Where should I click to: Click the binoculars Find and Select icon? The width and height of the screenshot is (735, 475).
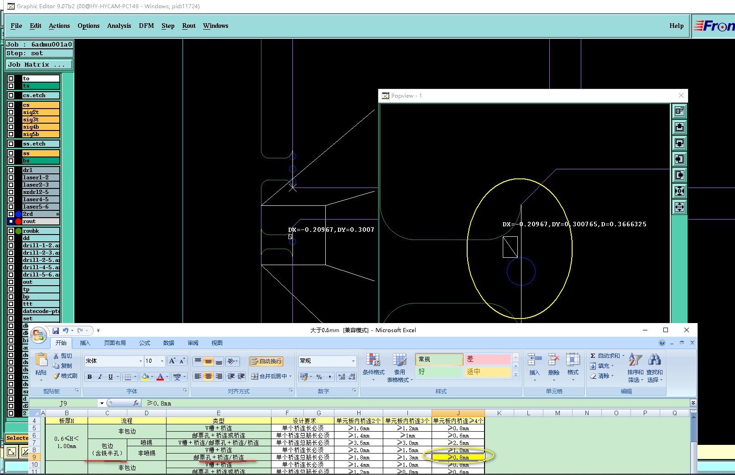pos(654,360)
